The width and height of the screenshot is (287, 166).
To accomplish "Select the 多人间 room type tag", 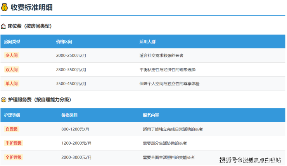I will coord(12,55).
